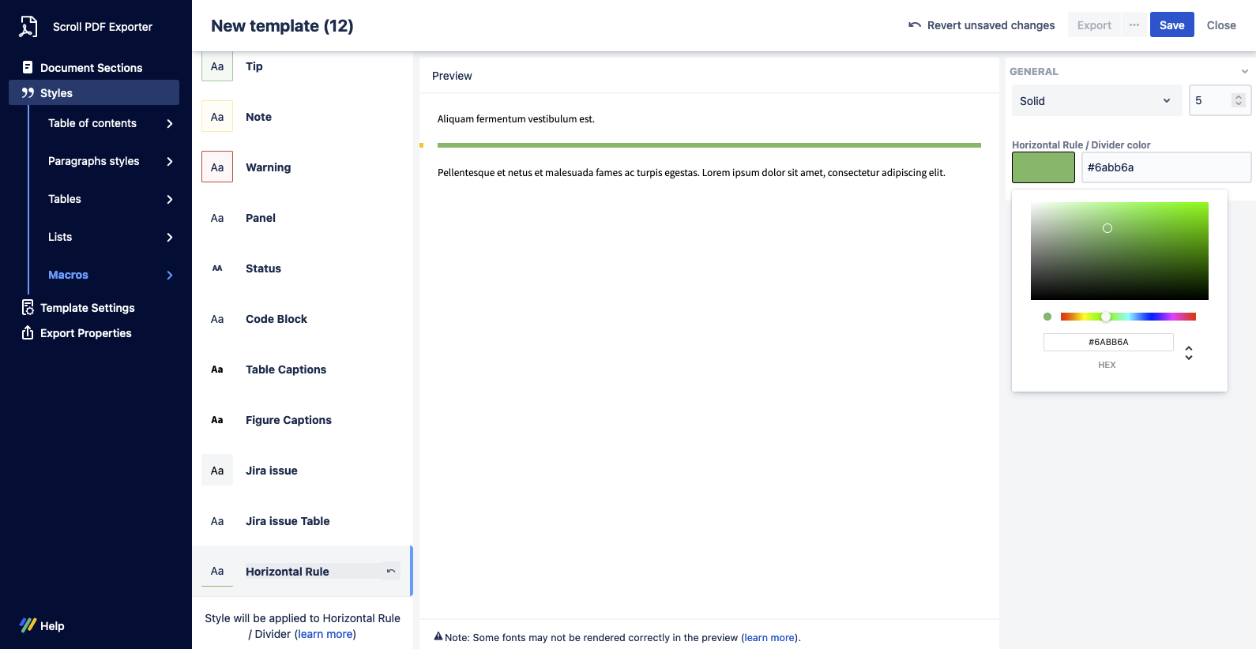This screenshot has height=649, width=1256.
Task: Select the Code Block macro style
Action: tap(276, 319)
